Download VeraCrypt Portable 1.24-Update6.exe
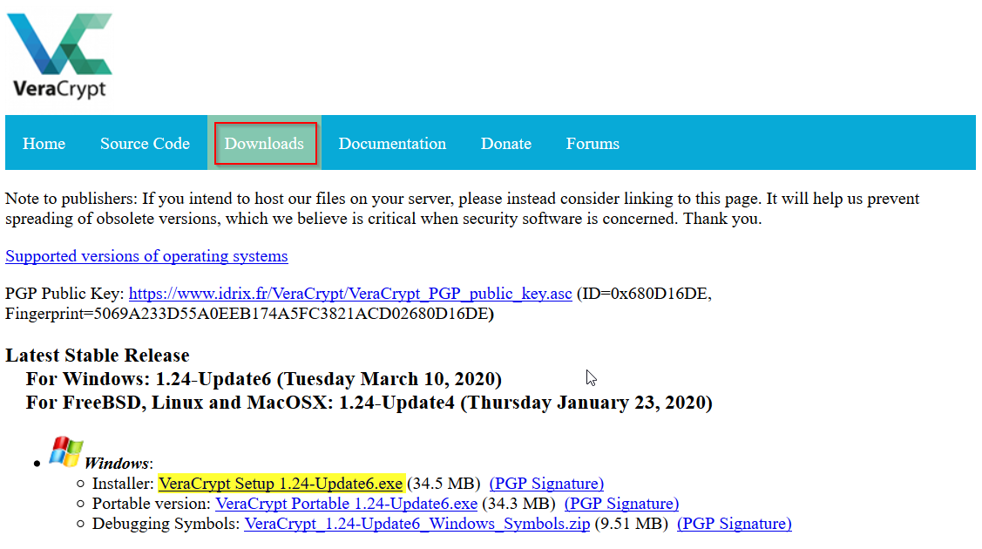Viewport: 982px width, 549px height. coord(347,504)
